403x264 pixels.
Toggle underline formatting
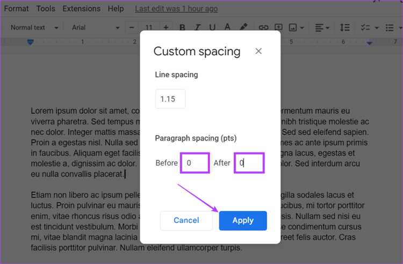click(x=212, y=27)
